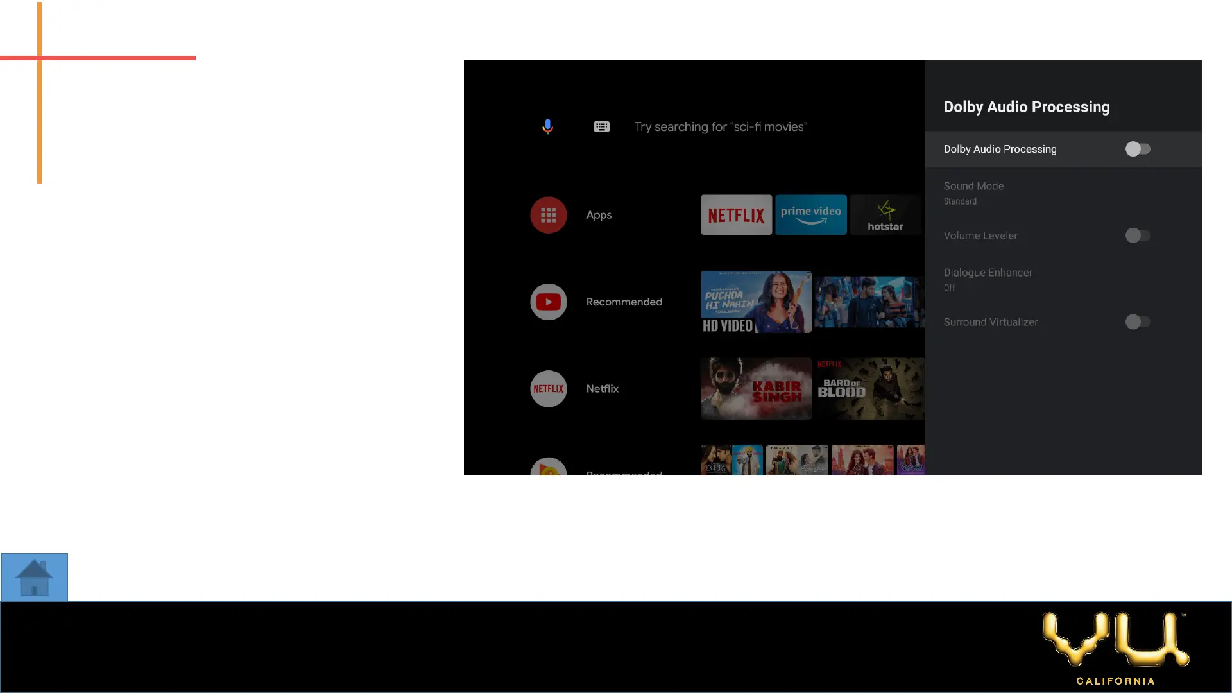Open the Kabir Singh thumbnail
Image resolution: width=1232 pixels, height=693 pixels.
pyautogui.click(x=756, y=389)
